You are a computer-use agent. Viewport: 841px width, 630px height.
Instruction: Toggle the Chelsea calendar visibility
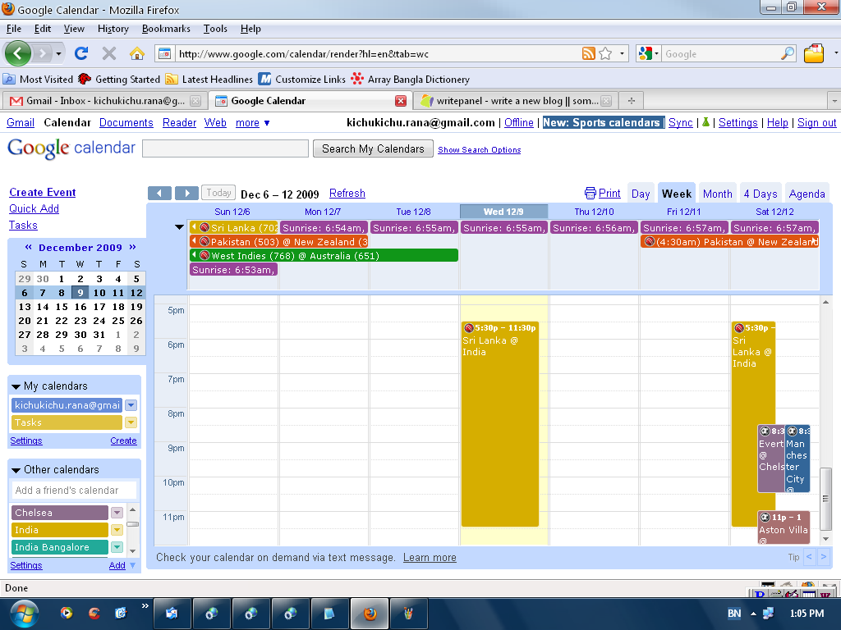[59, 513]
